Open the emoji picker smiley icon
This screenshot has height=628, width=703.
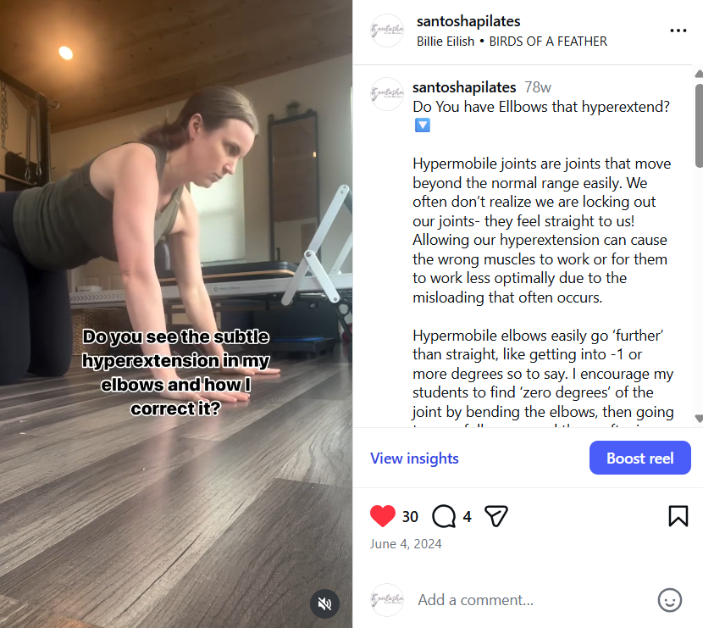(x=669, y=600)
